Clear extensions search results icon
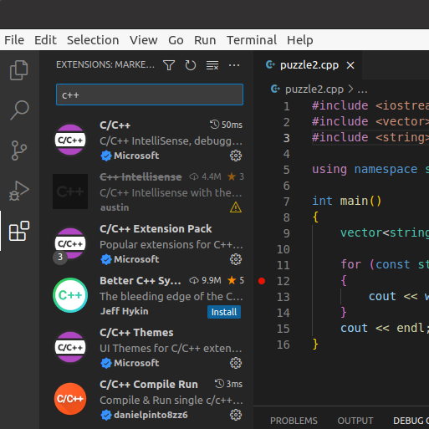Image resolution: width=429 pixels, height=429 pixels. 212,65
